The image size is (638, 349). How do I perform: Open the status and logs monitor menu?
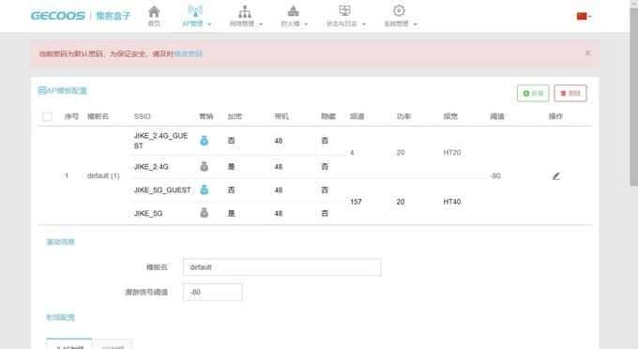point(346,16)
